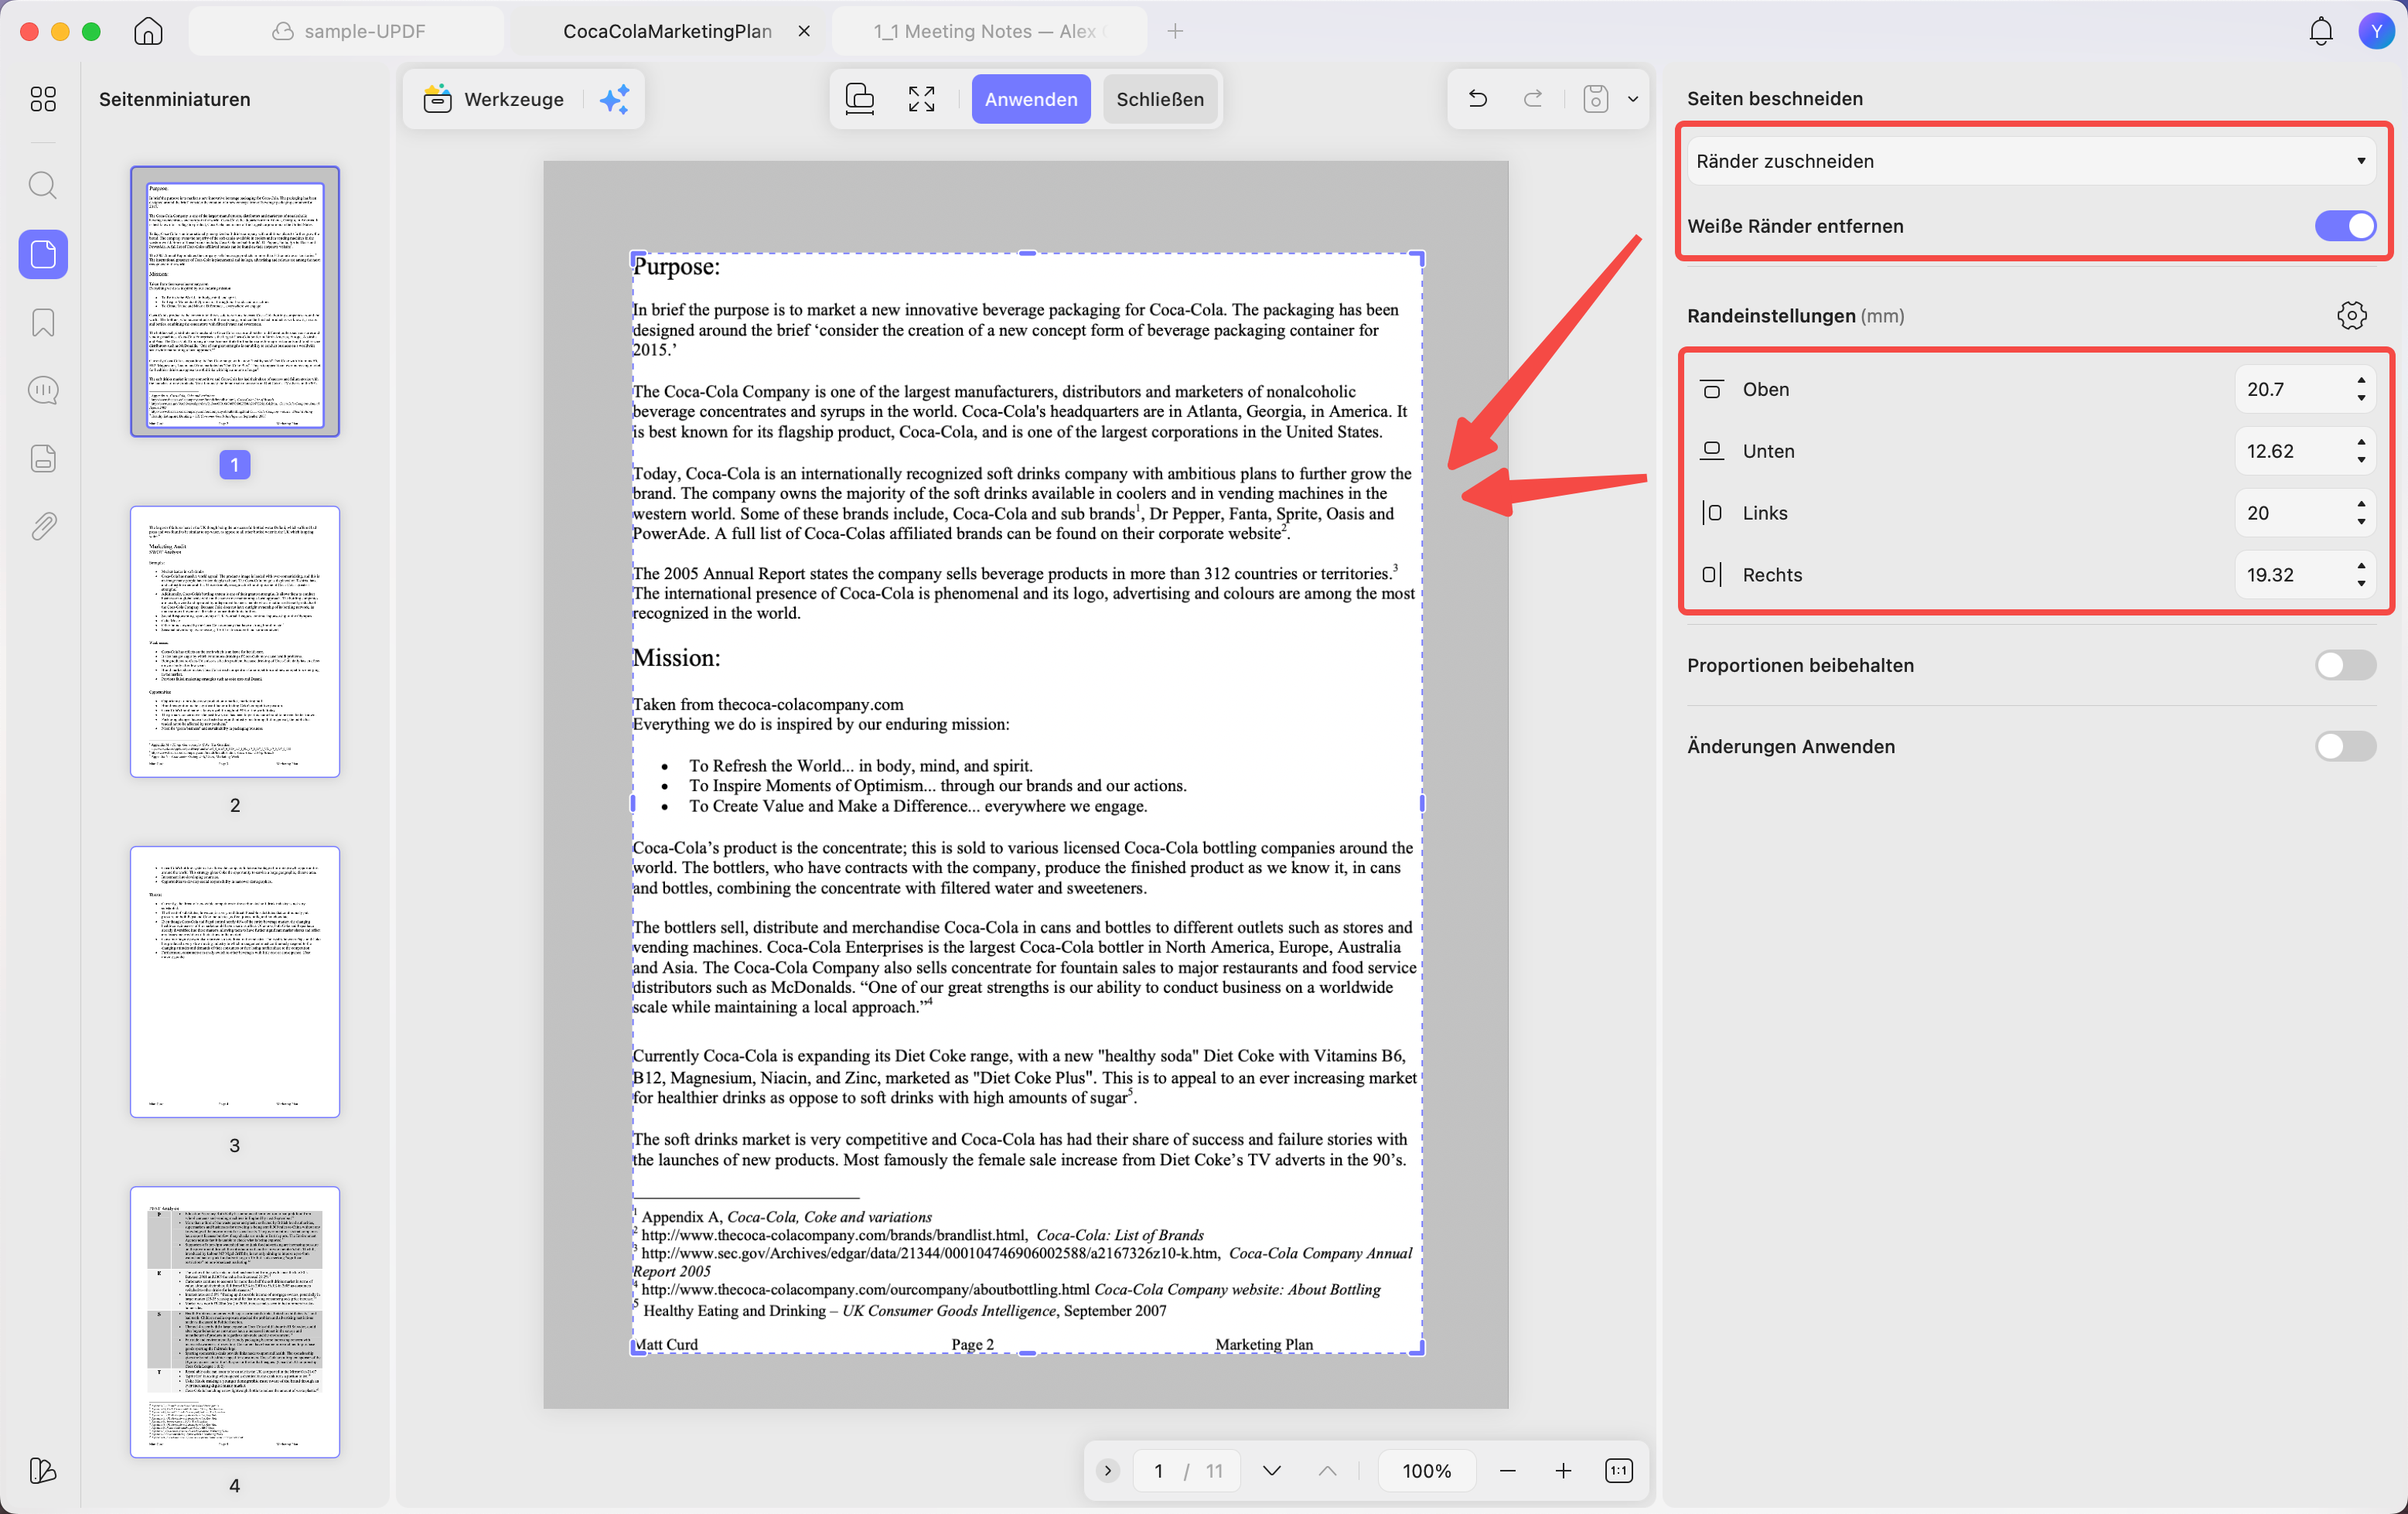Open the document file icon in sidebar
2408x1514 pixels.
tap(43, 458)
